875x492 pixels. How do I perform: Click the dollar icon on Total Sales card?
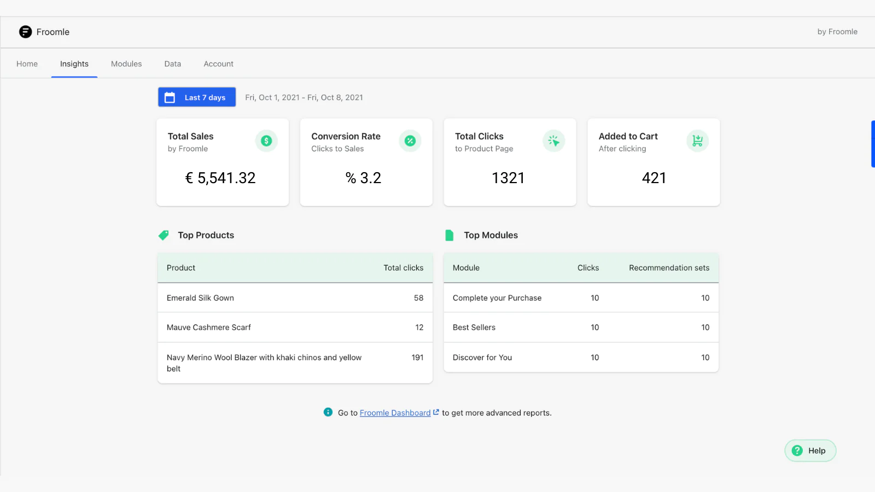(266, 141)
